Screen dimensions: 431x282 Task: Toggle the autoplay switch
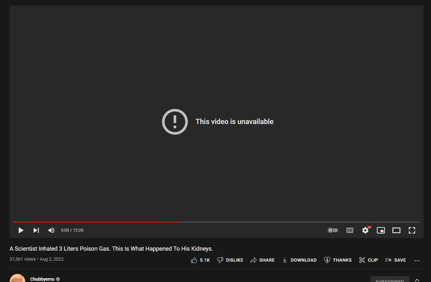coord(333,230)
